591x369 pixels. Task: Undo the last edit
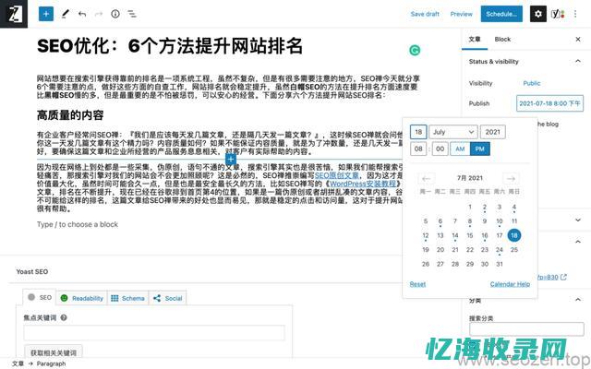tap(82, 15)
